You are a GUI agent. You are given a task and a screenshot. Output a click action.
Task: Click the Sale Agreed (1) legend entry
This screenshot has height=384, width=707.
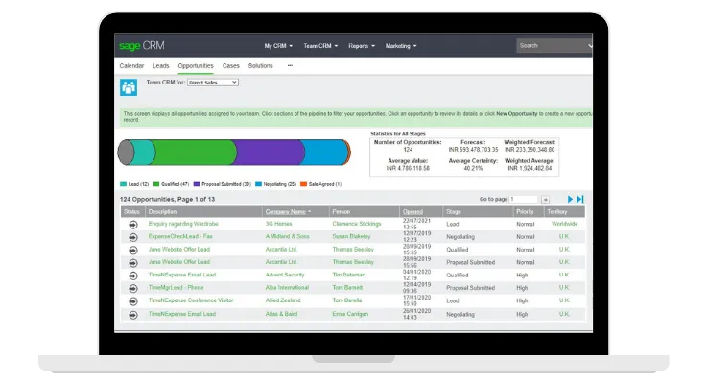(x=321, y=184)
